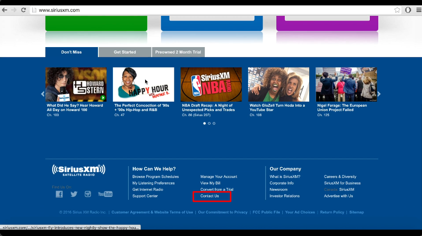Click the green promo panel at top
422x236 pixels.
96,23
